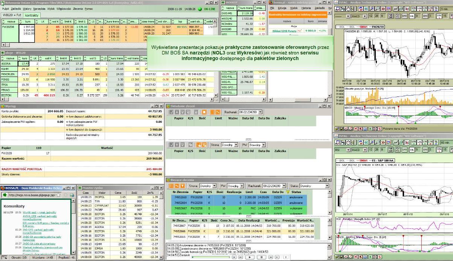The image size is (453, 261).
Task: Click the presentation progress slider at bottom
Action: [211, 257]
